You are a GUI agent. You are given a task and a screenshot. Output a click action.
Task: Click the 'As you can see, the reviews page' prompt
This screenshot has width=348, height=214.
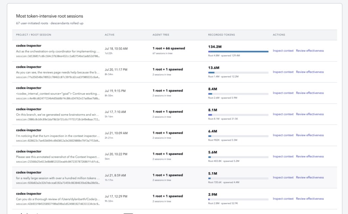[58, 72]
